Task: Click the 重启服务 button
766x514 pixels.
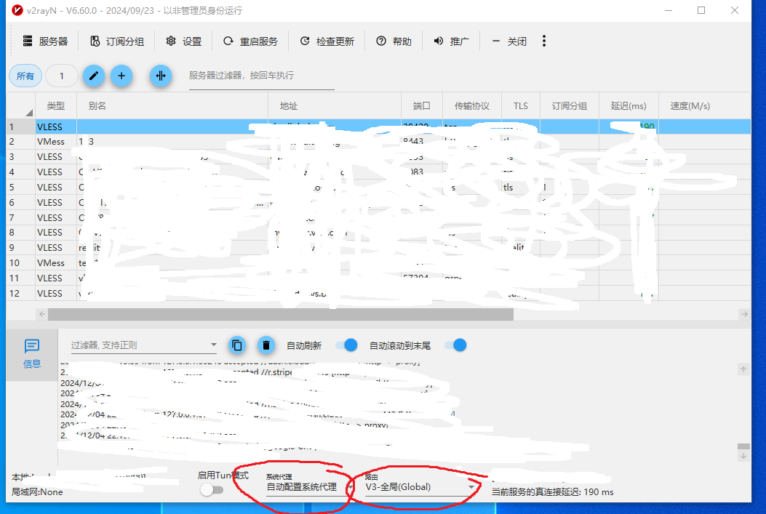Action: pyautogui.click(x=251, y=41)
